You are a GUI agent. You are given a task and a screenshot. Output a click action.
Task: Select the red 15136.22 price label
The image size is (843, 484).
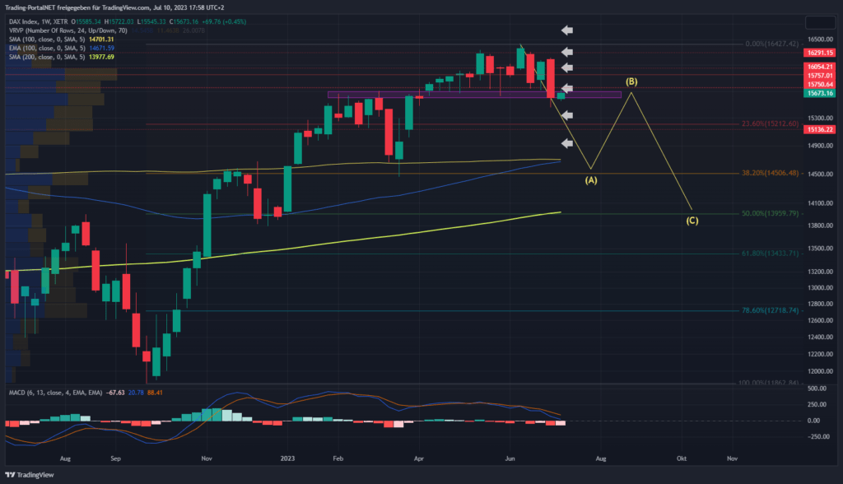[x=820, y=129]
